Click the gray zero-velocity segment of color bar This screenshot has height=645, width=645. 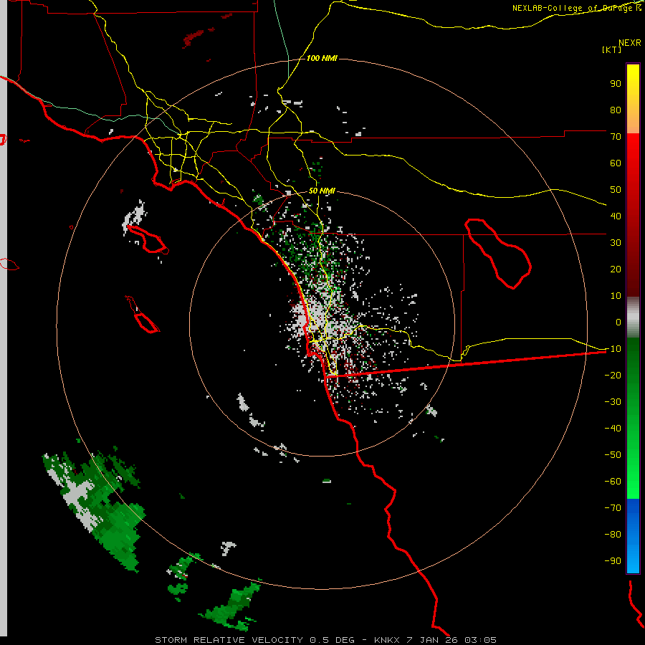tap(633, 317)
